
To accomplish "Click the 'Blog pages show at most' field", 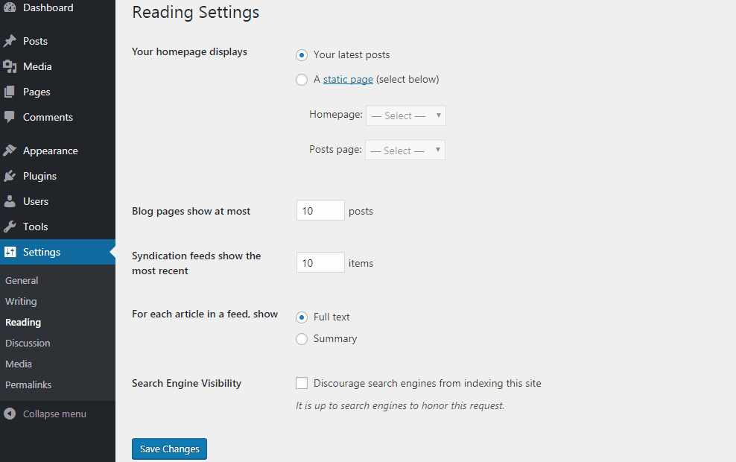I will pos(320,210).
